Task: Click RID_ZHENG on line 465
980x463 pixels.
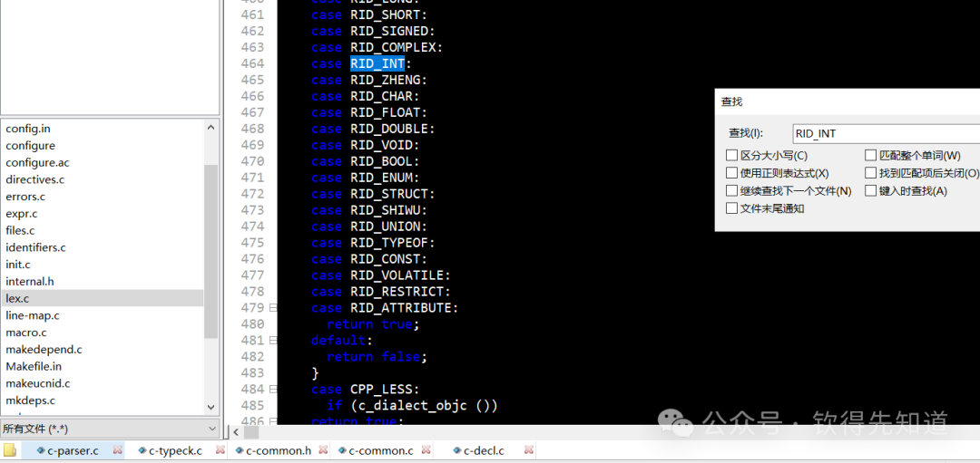Action: [x=385, y=80]
